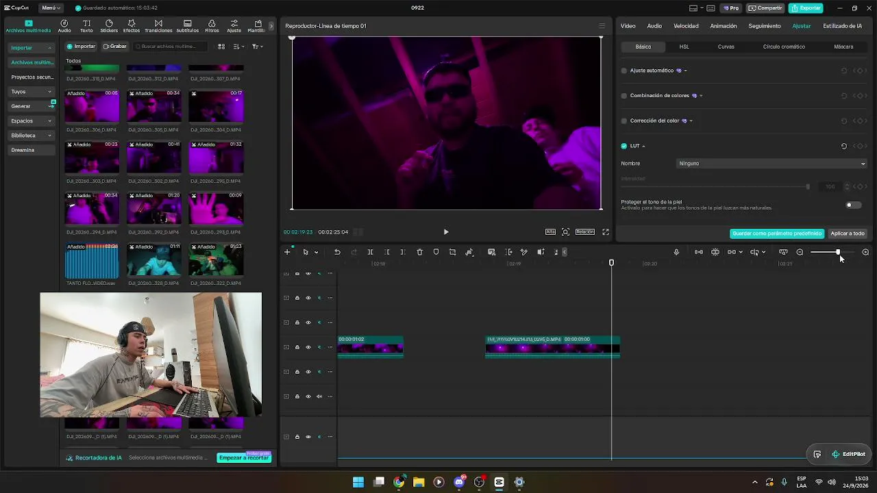
Task: Toggle Proteger el tono de la piel switch
Action: click(853, 205)
